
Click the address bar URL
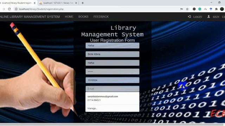click(x=41, y=9)
